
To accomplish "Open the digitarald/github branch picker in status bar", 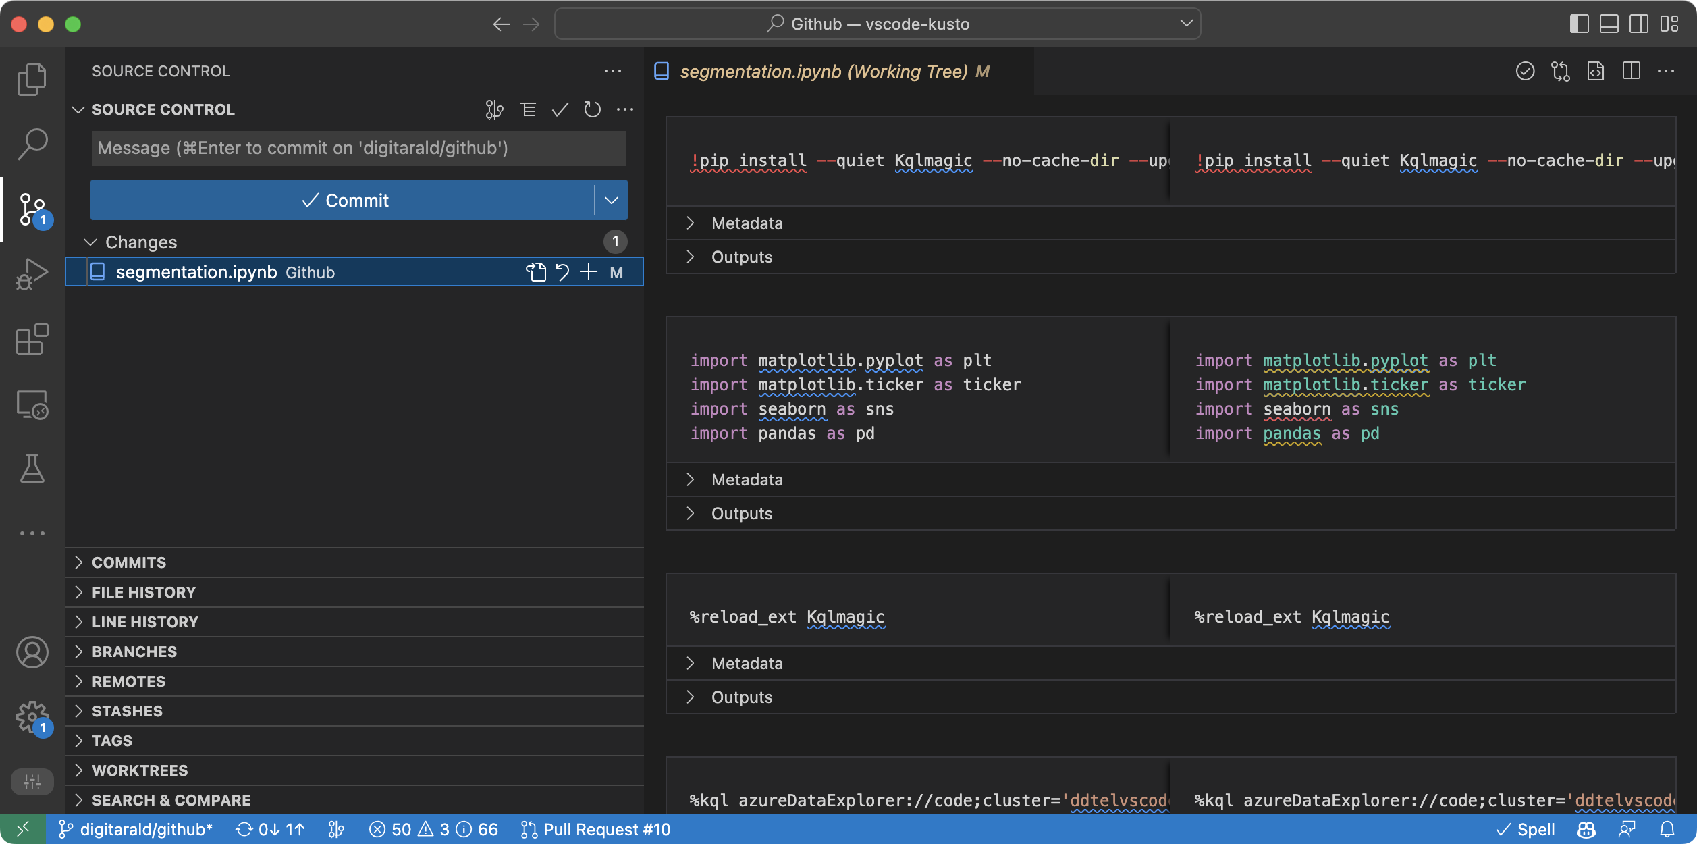I will tap(135, 829).
